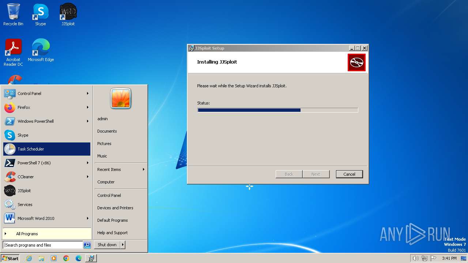
Task: Expand Firefox jump list arrow
Action: [x=88, y=107]
